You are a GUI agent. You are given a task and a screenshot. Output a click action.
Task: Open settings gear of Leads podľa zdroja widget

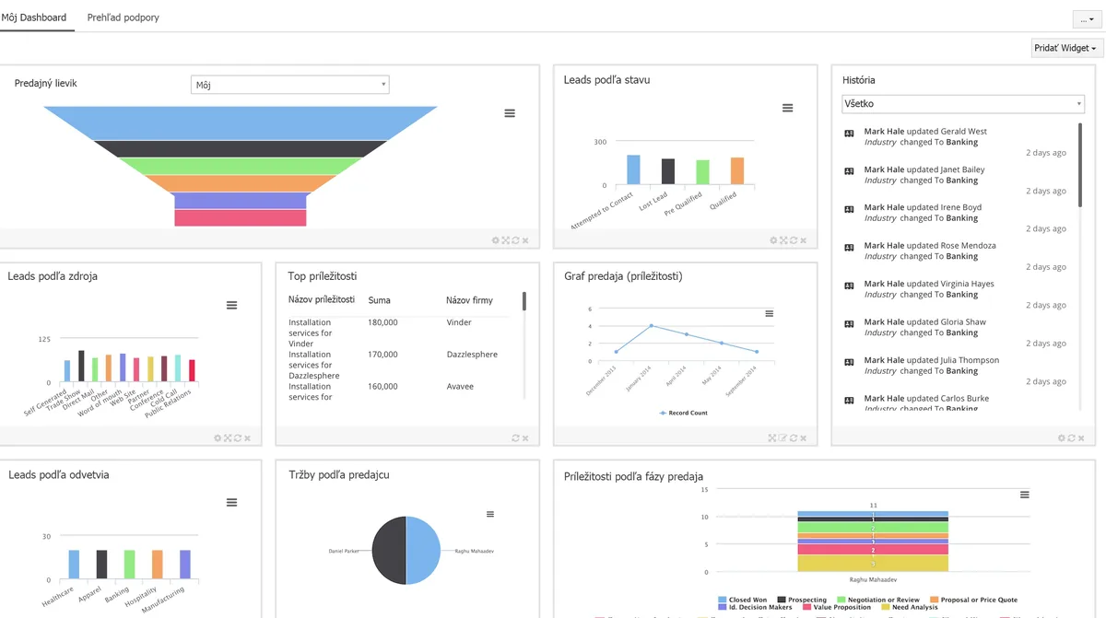(x=218, y=438)
